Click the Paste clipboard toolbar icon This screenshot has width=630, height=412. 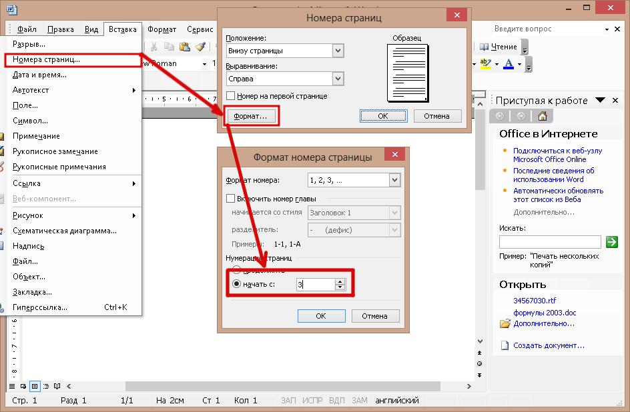[x=184, y=47]
